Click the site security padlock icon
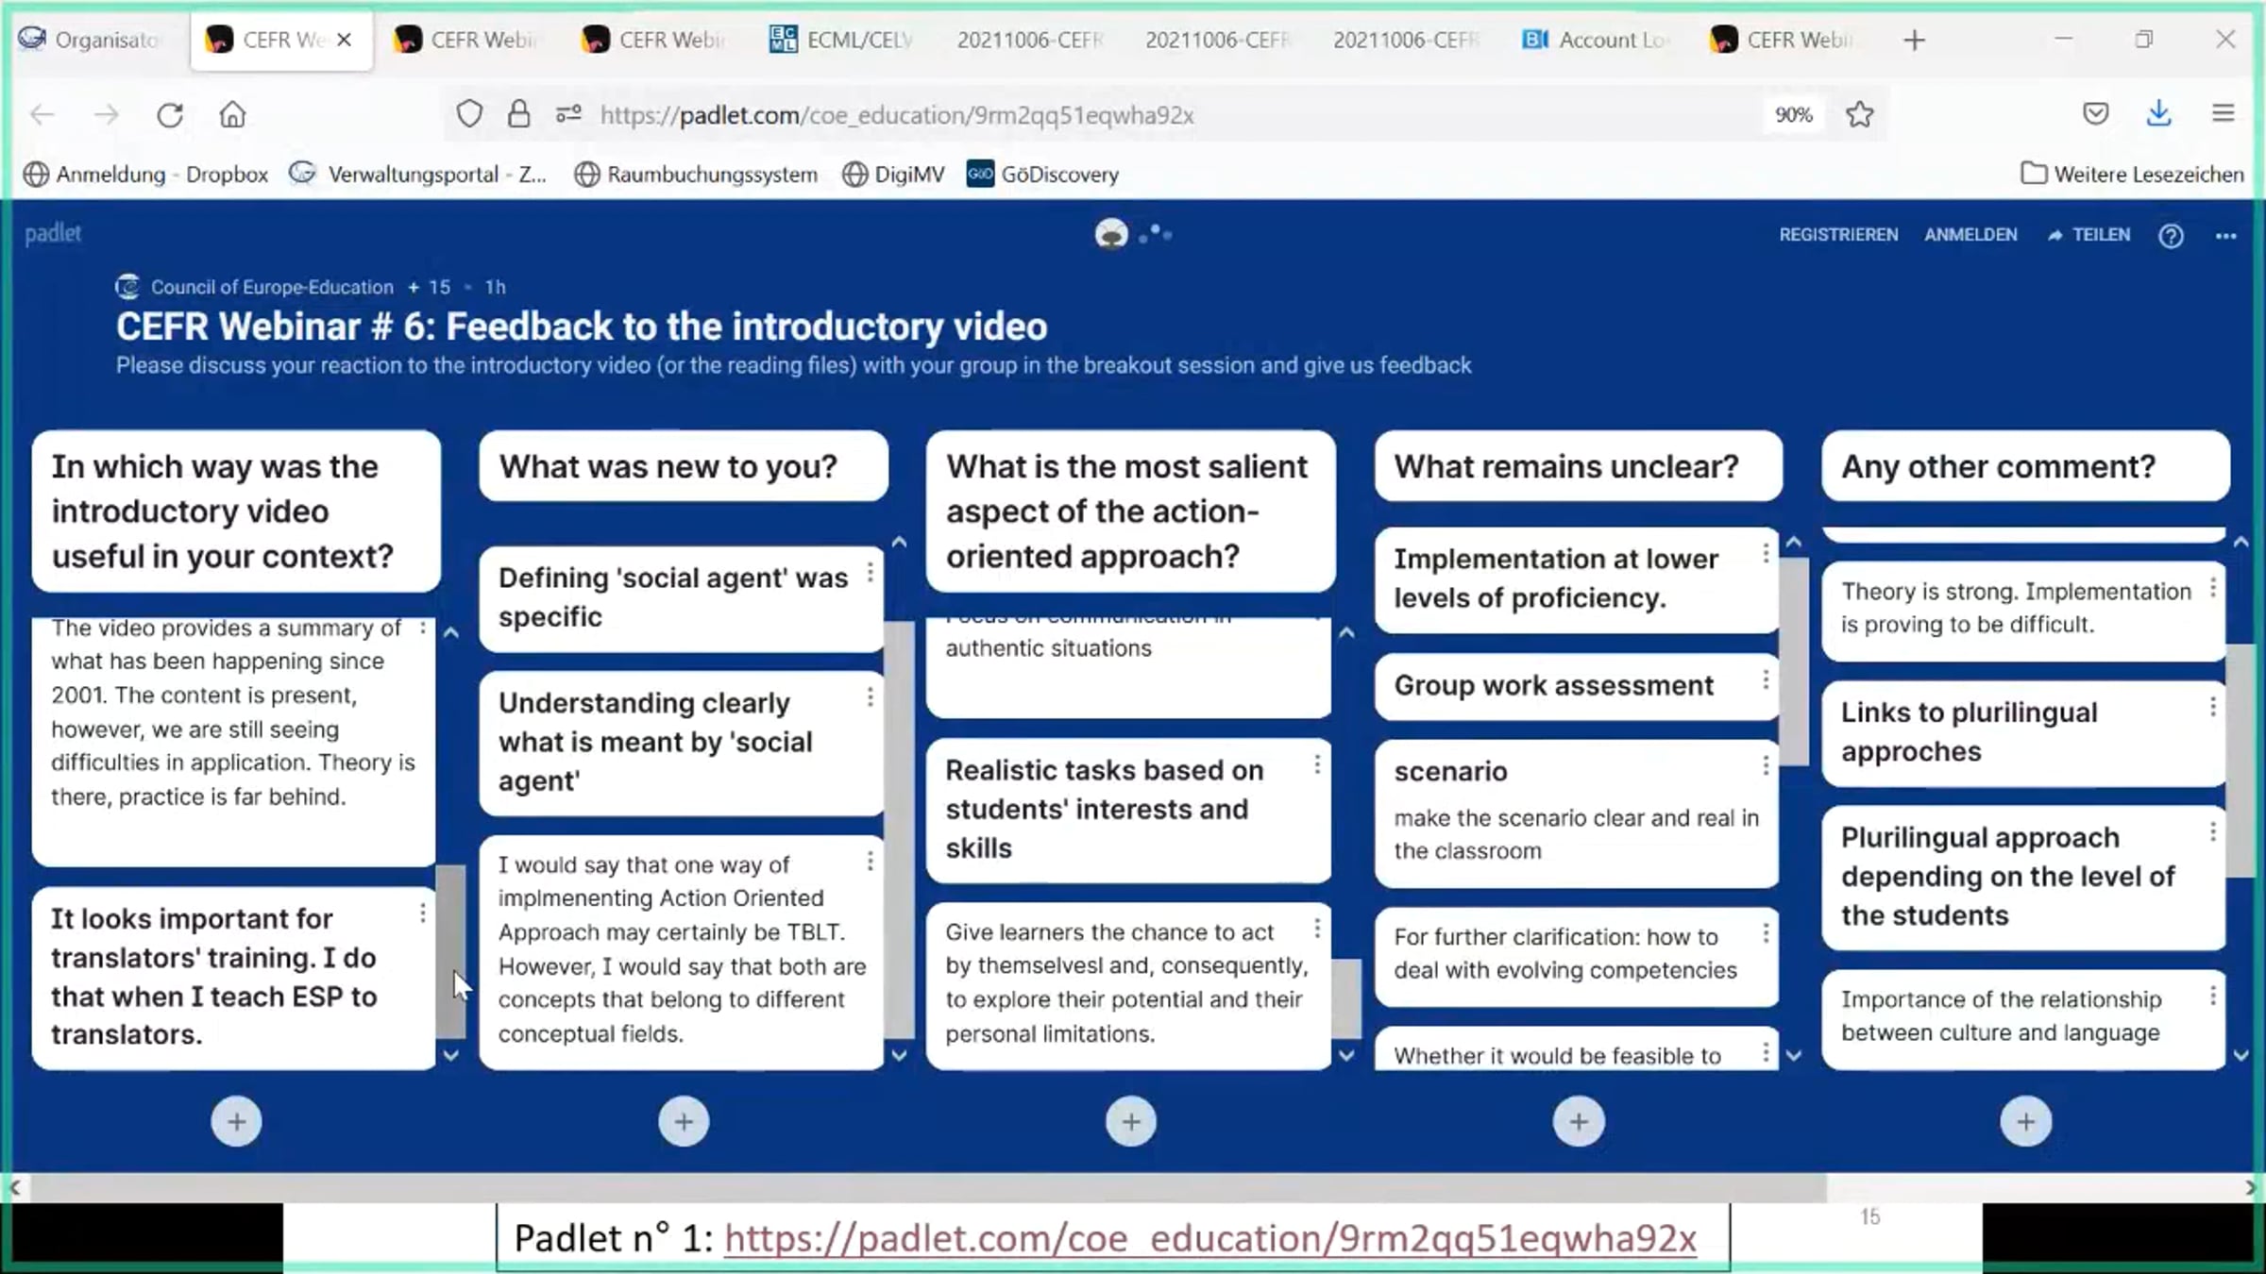Image resolution: width=2266 pixels, height=1274 pixels. (518, 115)
